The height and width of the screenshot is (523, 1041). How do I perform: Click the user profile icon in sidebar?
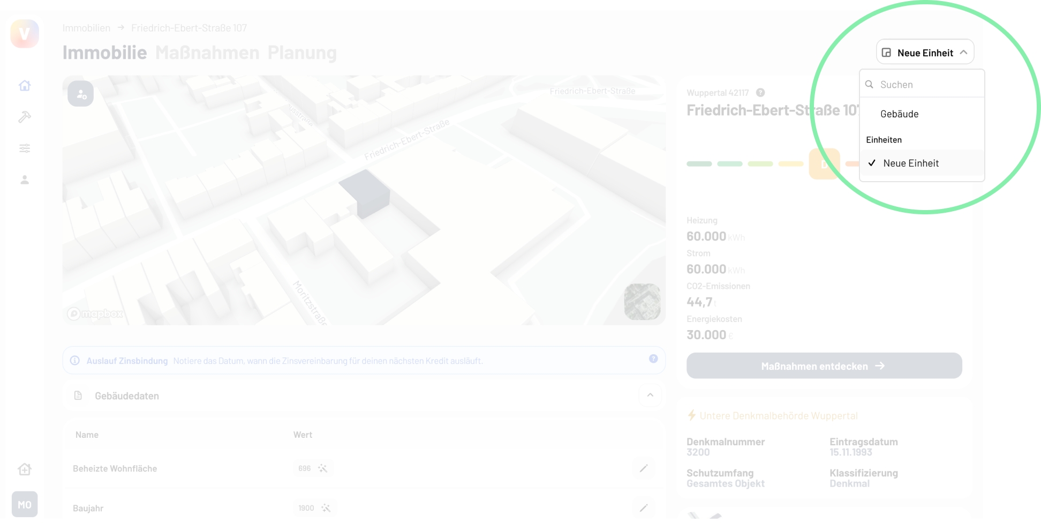25,180
